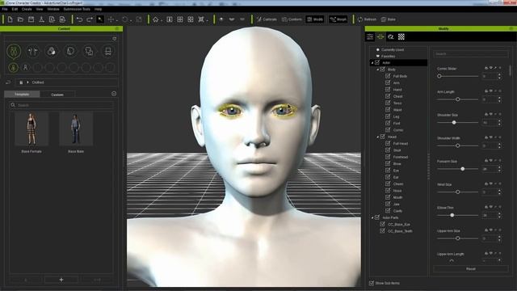Create a new project via toolbar icon
The height and width of the screenshot is (291, 517).
click(x=10, y=19)
